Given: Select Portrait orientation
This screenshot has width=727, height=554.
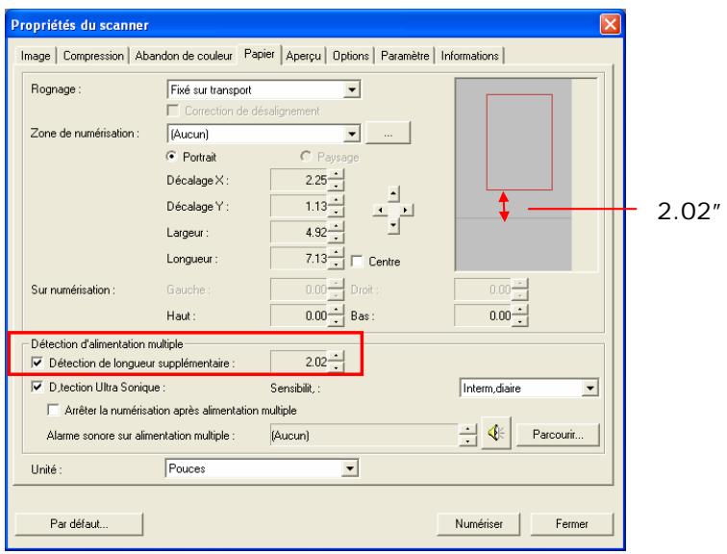Looking at the screenshot, I should (x=171, y=156).
